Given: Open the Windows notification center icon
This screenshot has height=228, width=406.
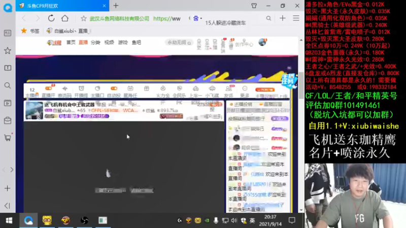Looking at the screenshot, I should 292,220.
